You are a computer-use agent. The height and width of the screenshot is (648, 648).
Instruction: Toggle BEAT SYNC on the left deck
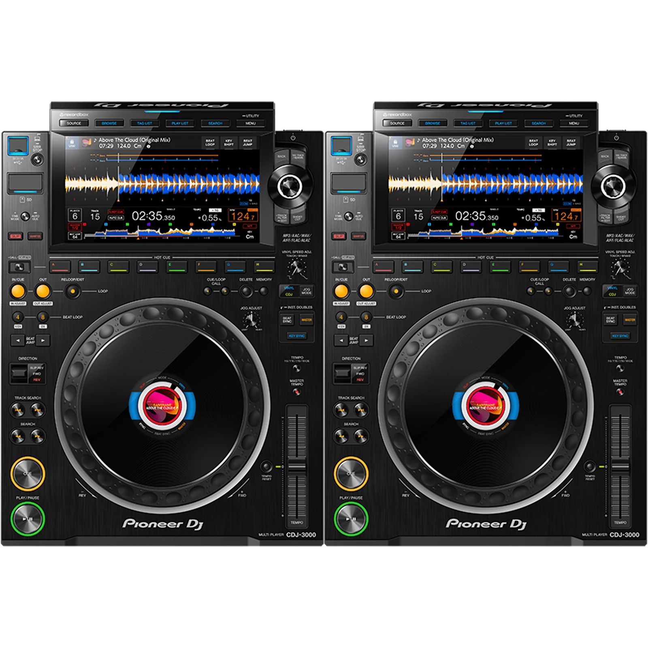point(287,320)
